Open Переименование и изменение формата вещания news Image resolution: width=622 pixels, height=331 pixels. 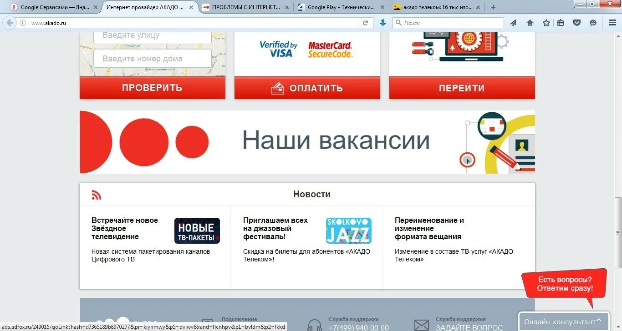click(x=429, y=228)
